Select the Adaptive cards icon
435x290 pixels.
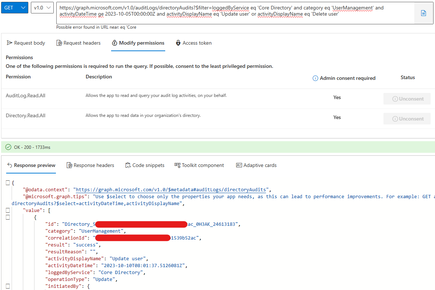(239, 165)
